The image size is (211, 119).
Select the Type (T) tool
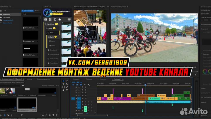(67, 90)
